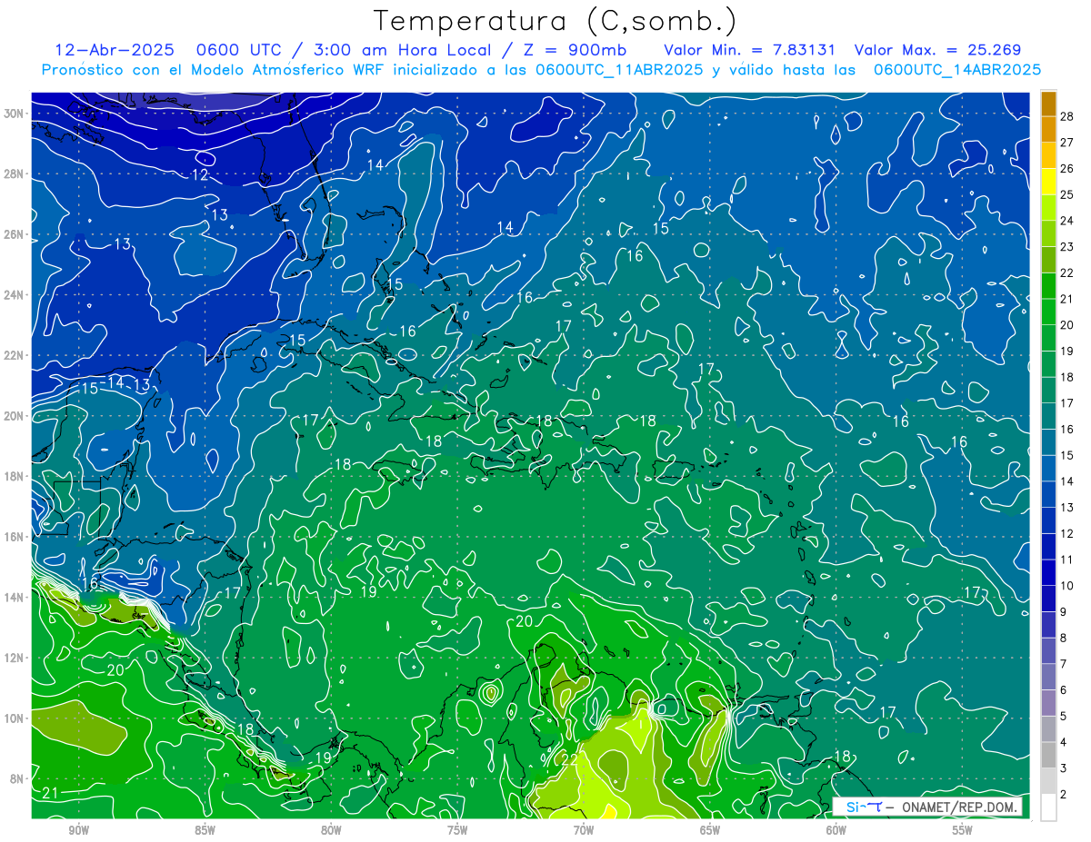The width and height of the screenshot is (1091, 842).
Task: Click the 16N latitude axis label
Action: tap(15, 537)
